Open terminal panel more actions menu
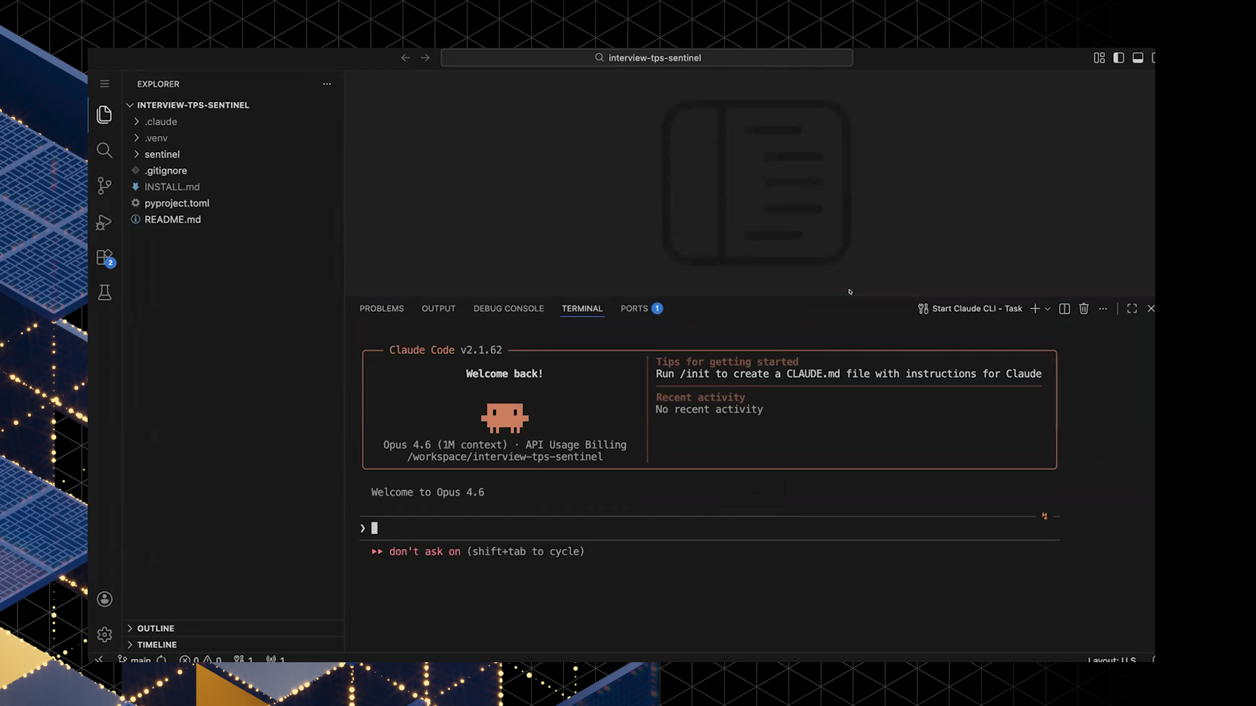 [x=1103, y=309]
